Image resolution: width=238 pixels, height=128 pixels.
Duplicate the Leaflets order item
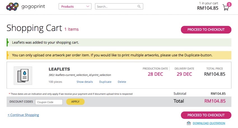pos(105,82)
